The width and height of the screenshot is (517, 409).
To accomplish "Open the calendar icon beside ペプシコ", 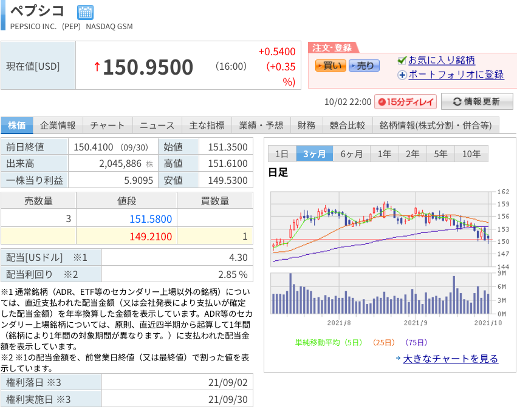I will tap(85, 13).
